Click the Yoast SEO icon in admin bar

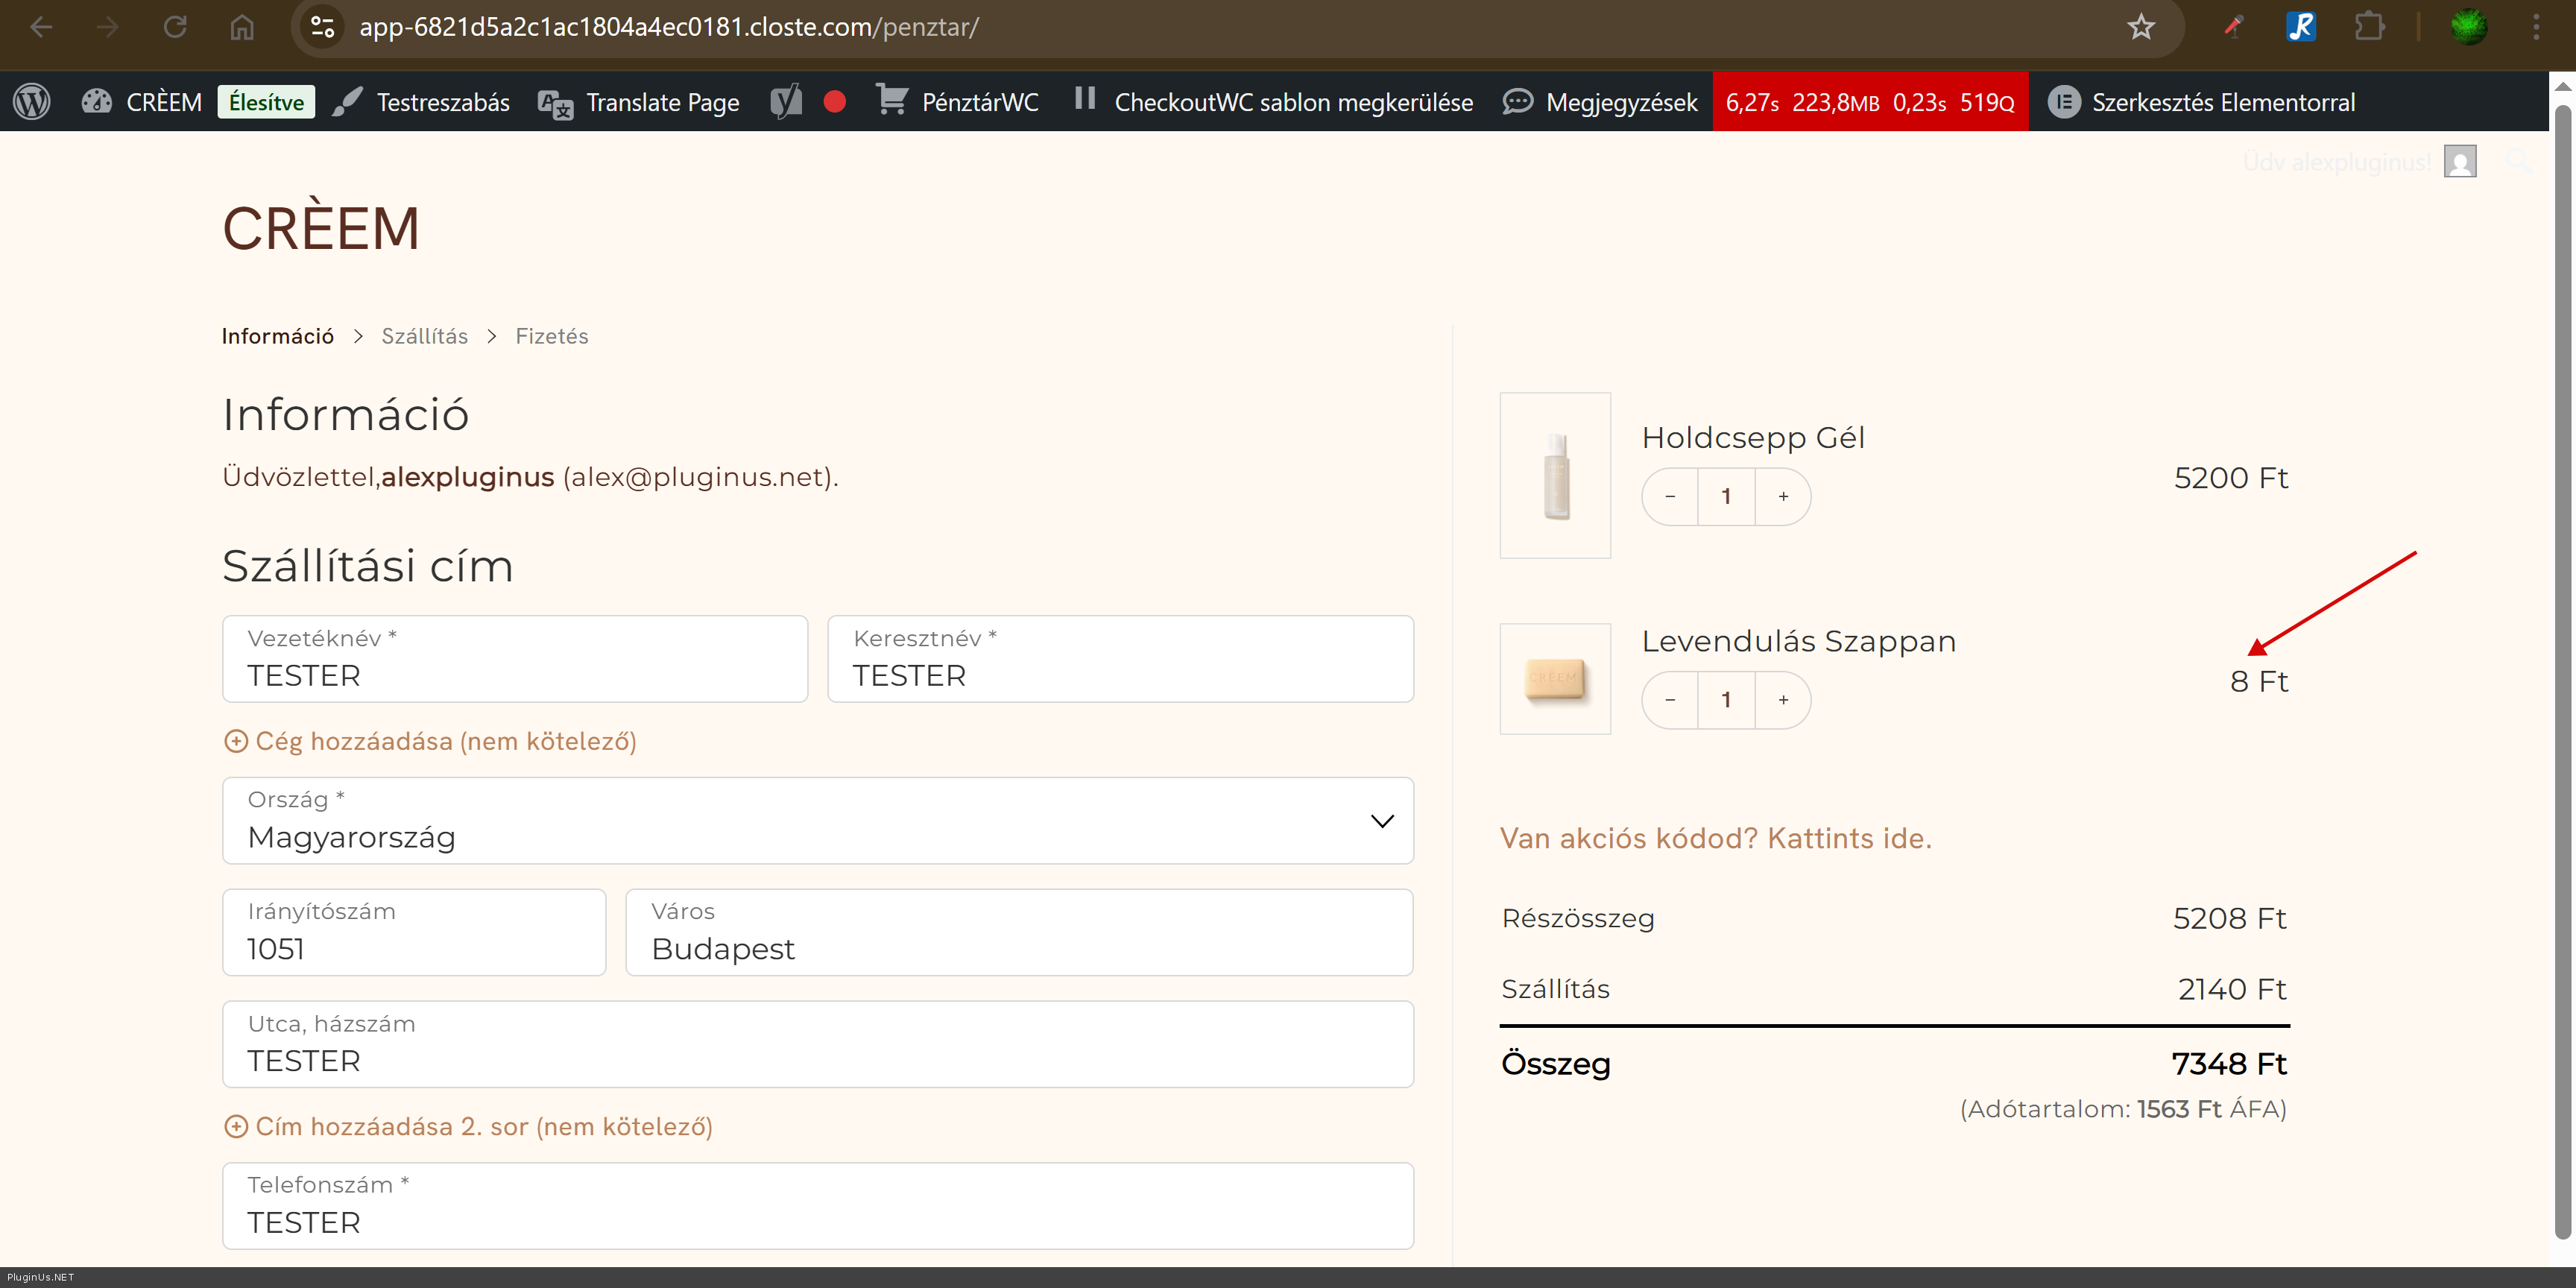(786, 102)
